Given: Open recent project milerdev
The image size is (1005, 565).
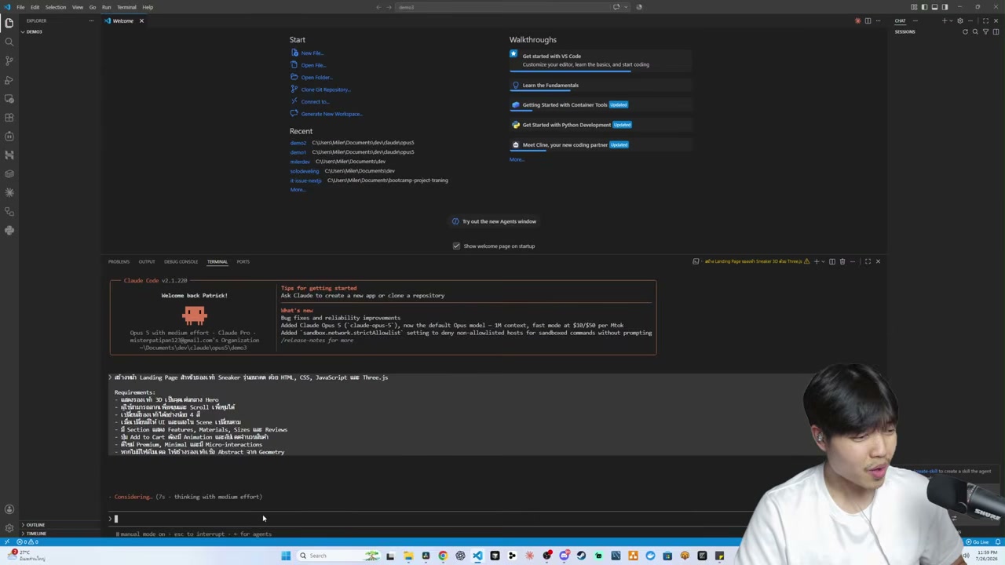Looking at the screenshot, I should [x=300, y=162].
